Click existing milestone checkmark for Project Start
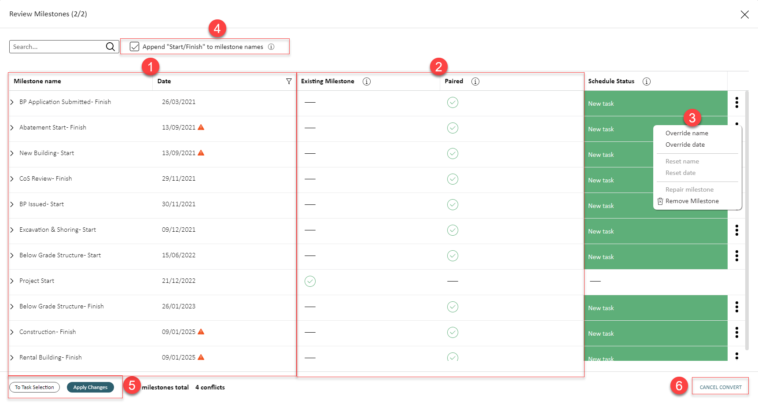 tap(310, 282)
